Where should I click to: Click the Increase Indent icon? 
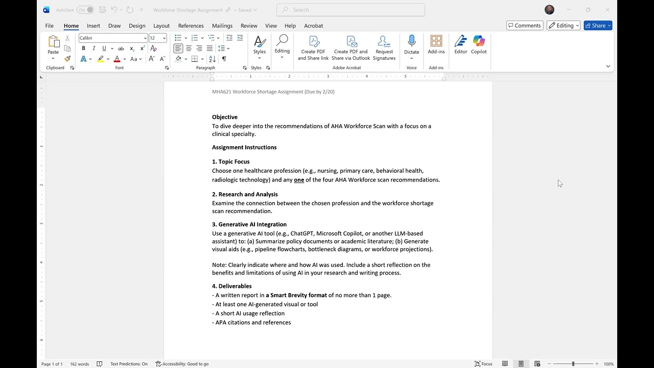[240, 38]
